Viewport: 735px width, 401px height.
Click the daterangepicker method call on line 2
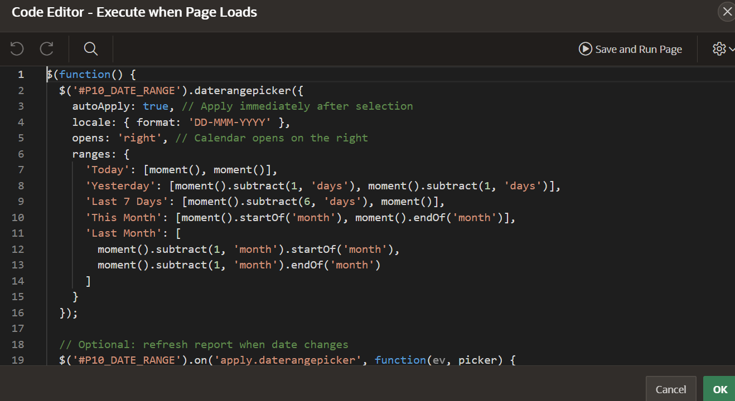tap(244, 90)
